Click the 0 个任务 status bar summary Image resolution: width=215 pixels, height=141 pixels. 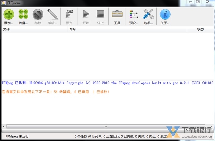121,136
